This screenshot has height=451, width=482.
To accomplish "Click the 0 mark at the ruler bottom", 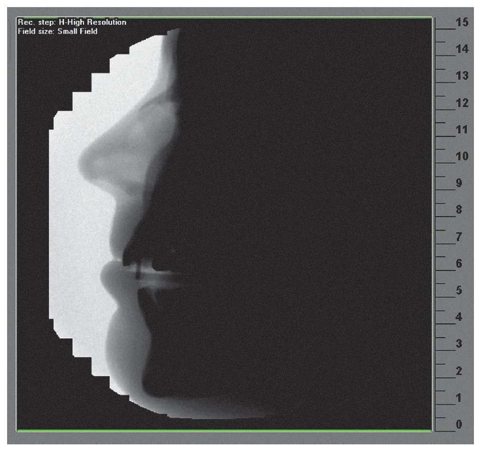I will click(x=459, y=424).
